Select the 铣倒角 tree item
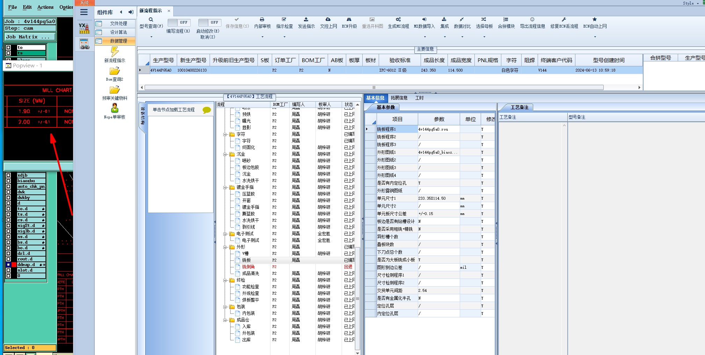The image size is (705, 355). pyautogui.click(x=248, y=267)
